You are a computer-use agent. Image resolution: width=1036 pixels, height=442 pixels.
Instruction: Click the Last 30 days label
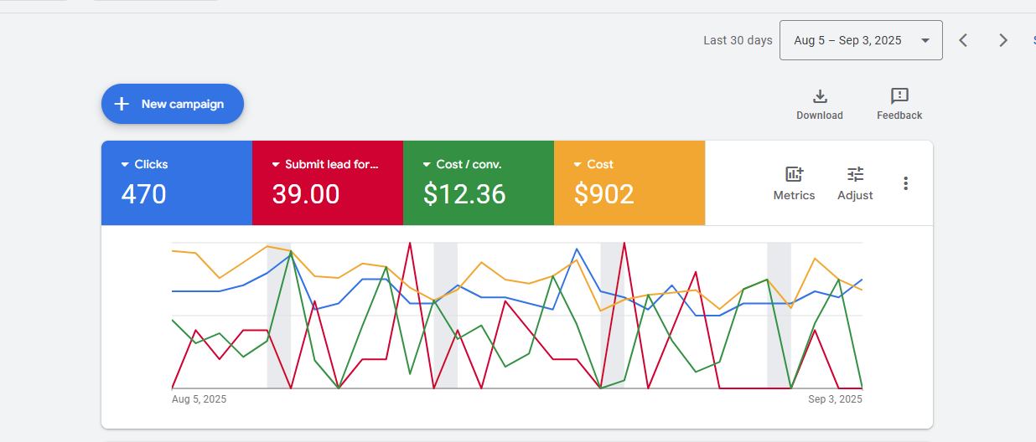pos(738,40)
